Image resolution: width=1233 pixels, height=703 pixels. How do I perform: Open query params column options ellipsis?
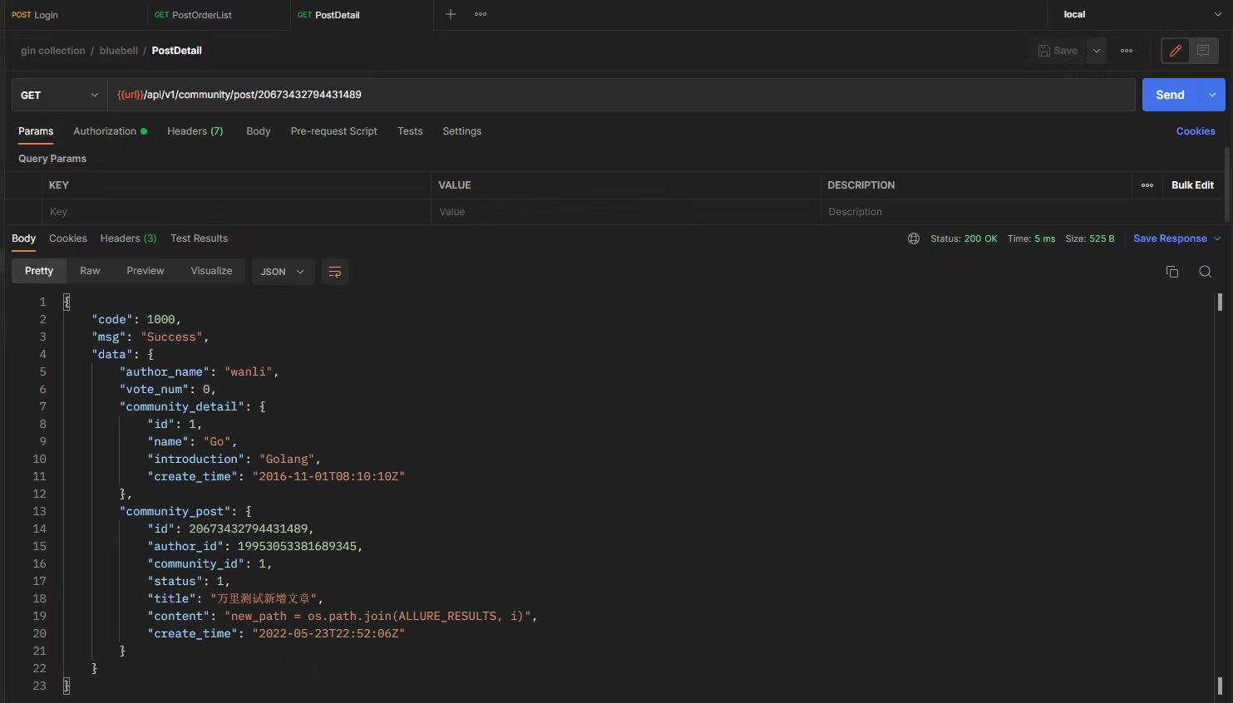(x=1147, y=185)
